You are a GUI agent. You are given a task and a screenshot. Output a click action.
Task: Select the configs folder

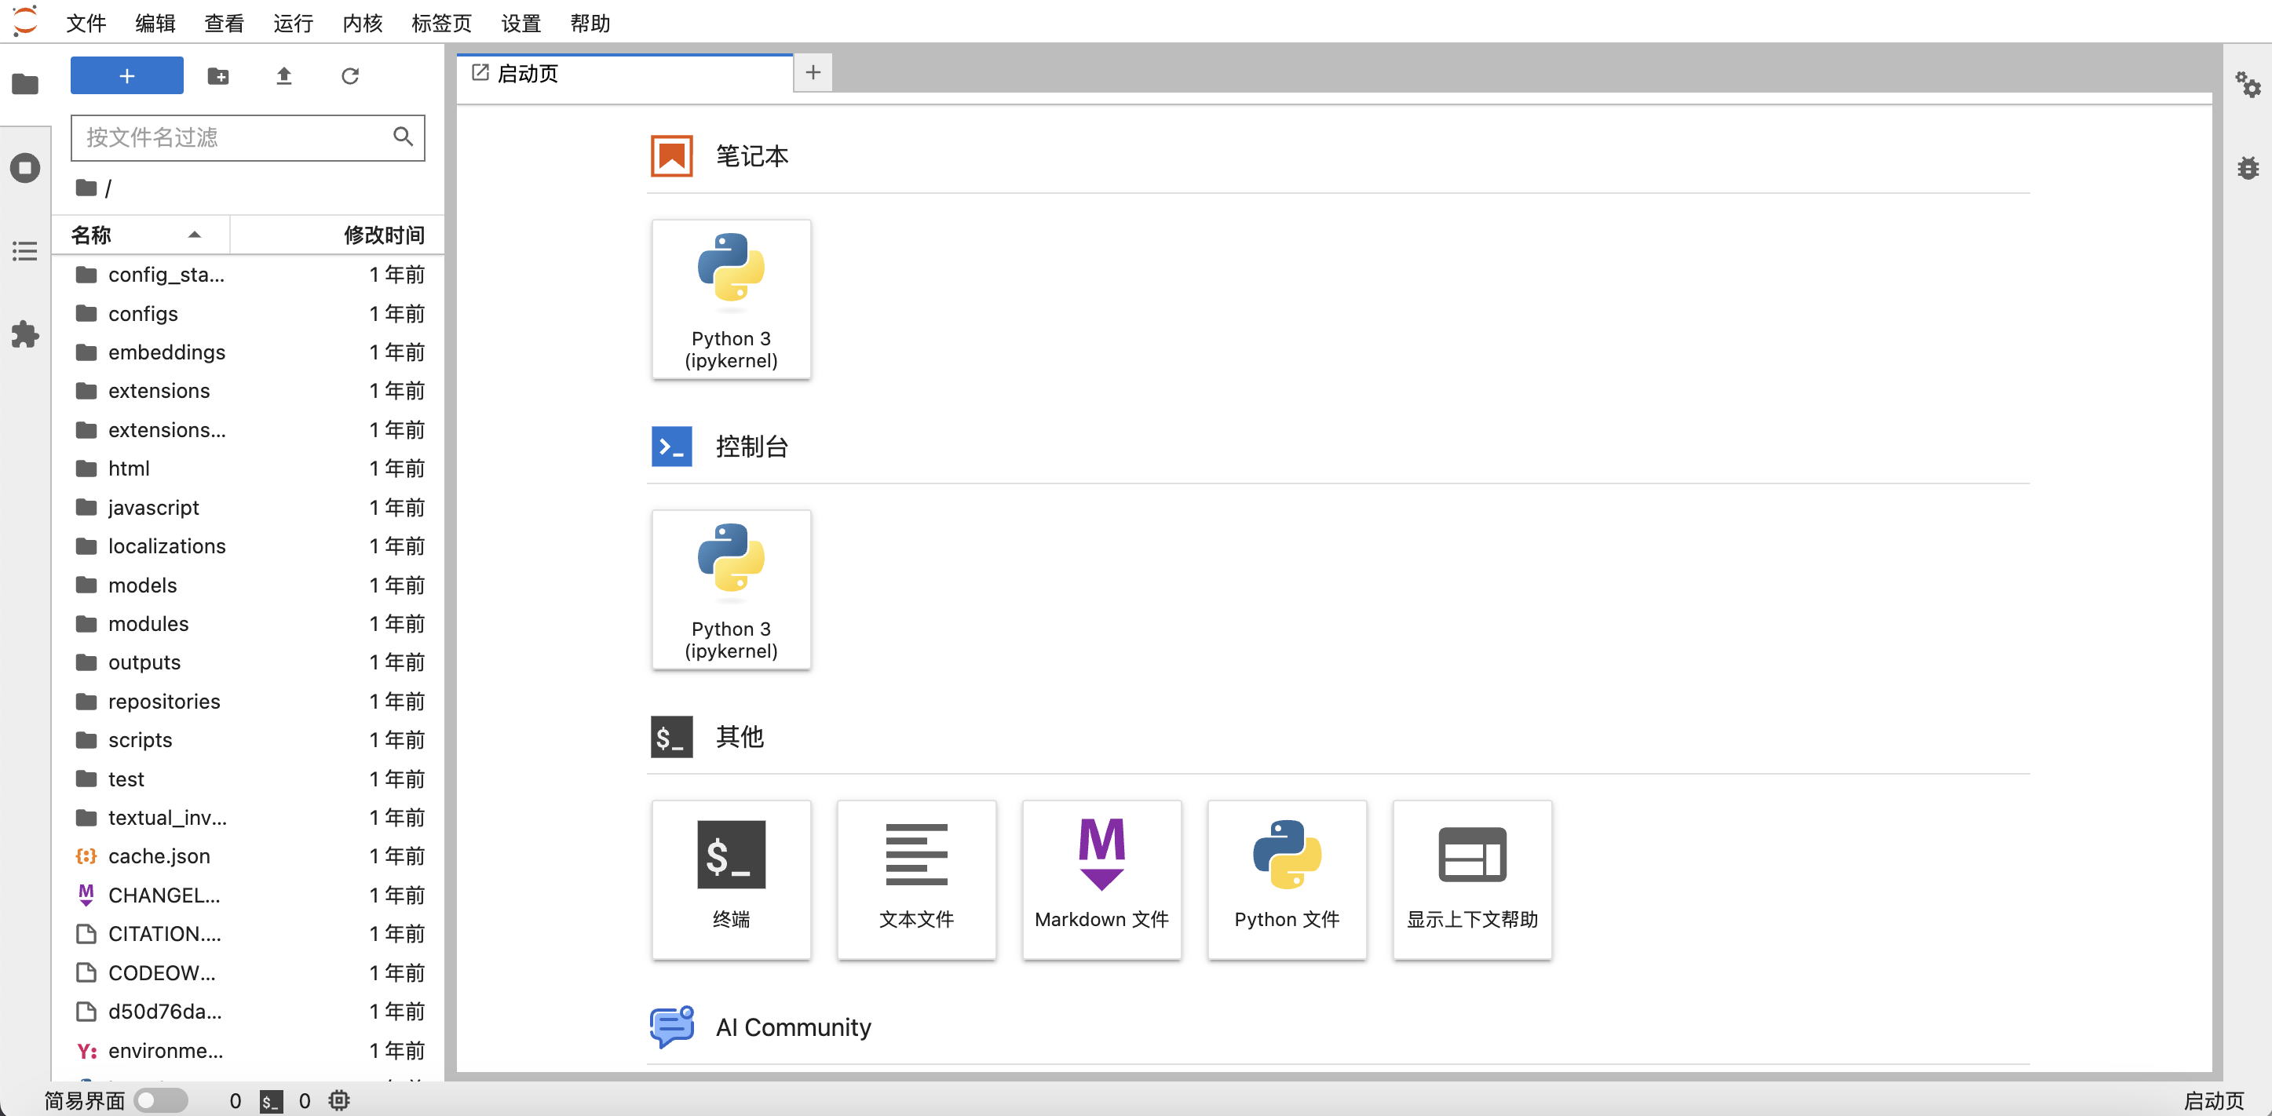249,314
